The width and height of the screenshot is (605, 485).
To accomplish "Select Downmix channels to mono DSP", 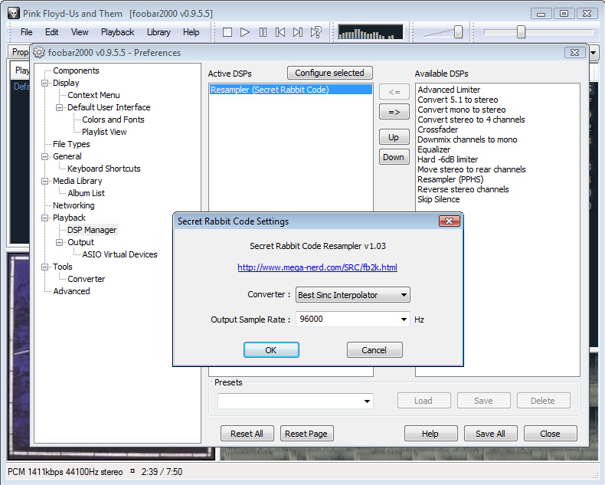I will [x=467, y=139].
